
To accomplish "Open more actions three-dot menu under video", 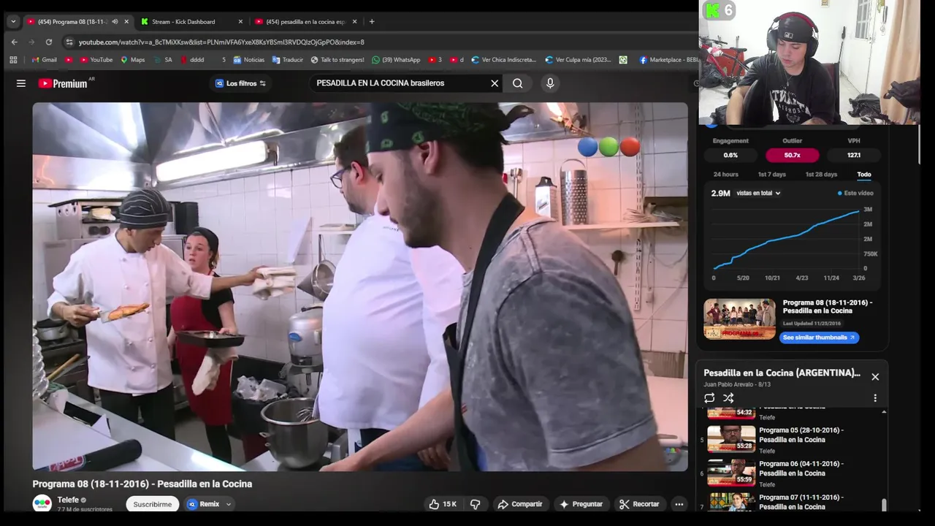I will 679,504.
